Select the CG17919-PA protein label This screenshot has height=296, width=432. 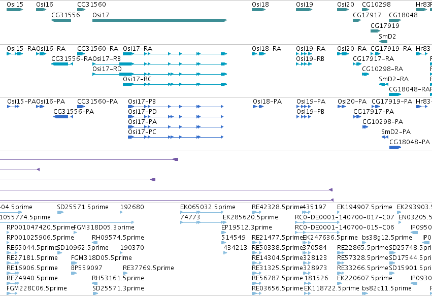(392, 102)
